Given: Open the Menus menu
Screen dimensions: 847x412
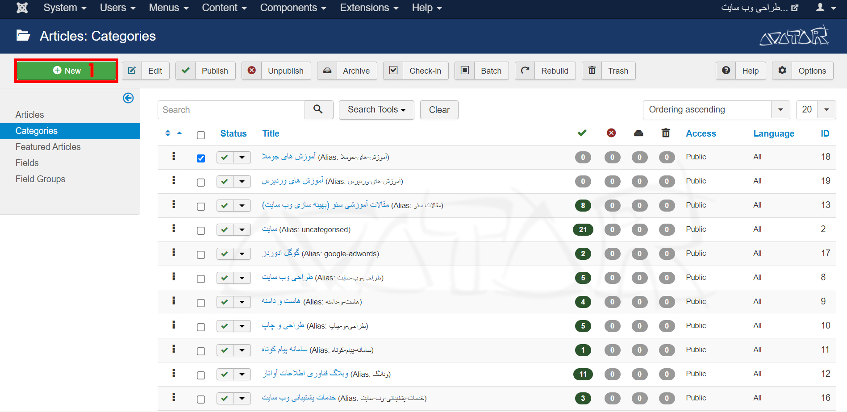Looking at the screenshot, I should 168,8.
